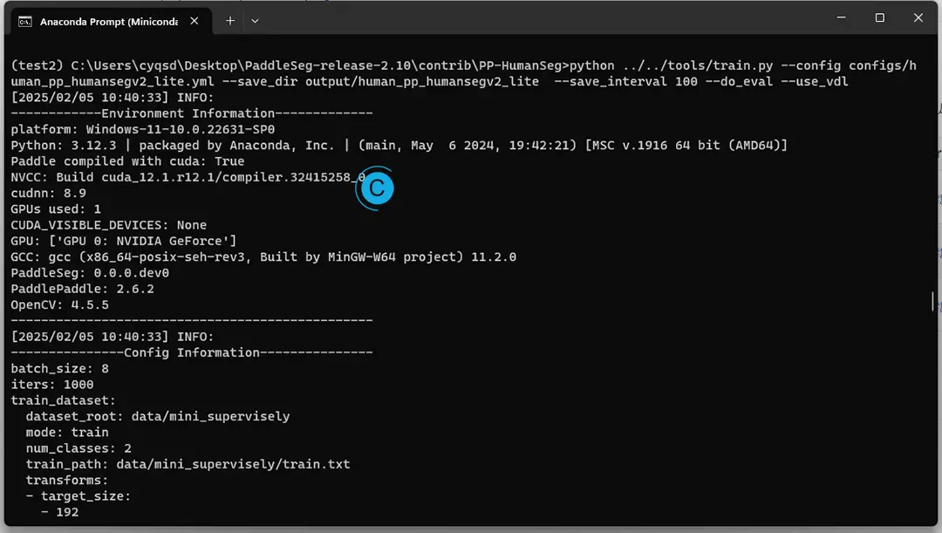Image resolution: width=942 pixels, height=533 pixels.
Task: Maximize the terminal window
Action: pyautogui.click(x=879, y=18)
